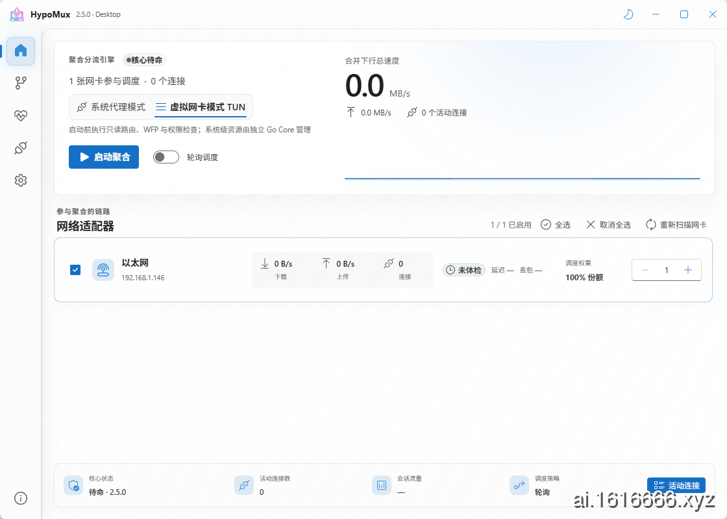The height and width of the screenshot is (519, 727).
Task: Open the plug connections sidebar icon
Action: click(21, 148)
